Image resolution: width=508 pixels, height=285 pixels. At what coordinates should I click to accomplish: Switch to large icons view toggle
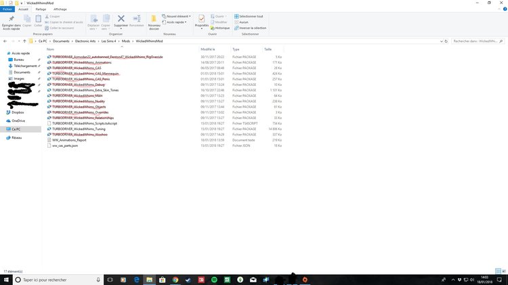click(x=504, y=271)
